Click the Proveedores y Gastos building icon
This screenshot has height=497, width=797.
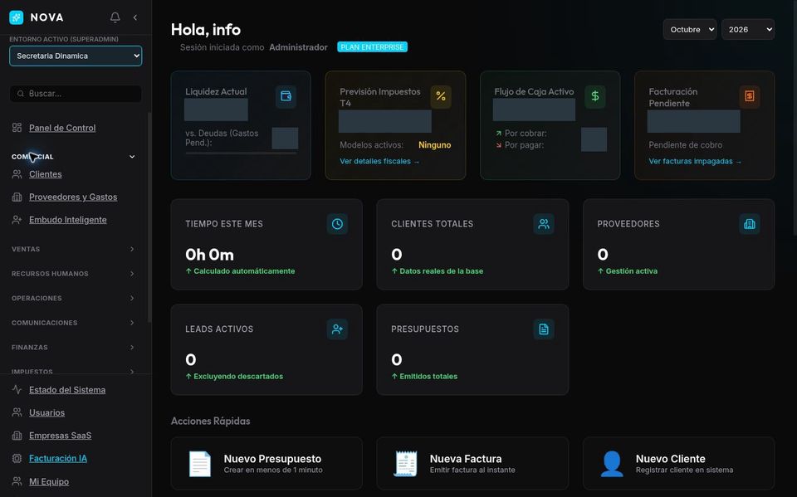click(x=17, y=197)
